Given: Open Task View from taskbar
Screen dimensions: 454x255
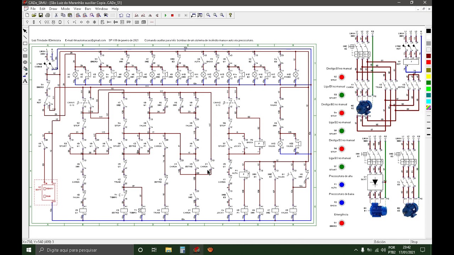Looking at the screenshot, I should pyautogui.click(x=154, y=250).
